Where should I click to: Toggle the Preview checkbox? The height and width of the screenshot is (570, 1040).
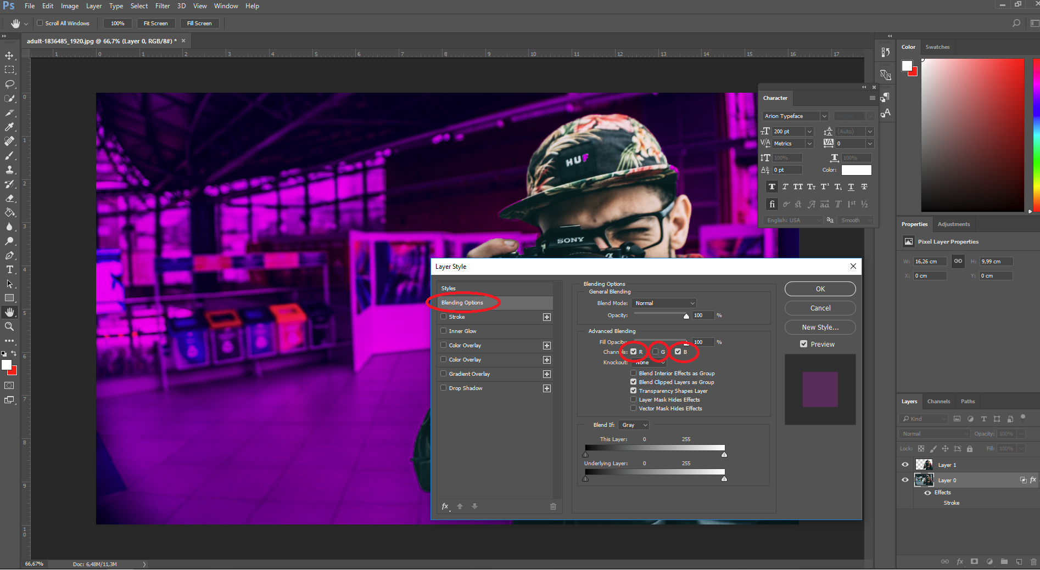pyautogui.click(x=804, y=344)
